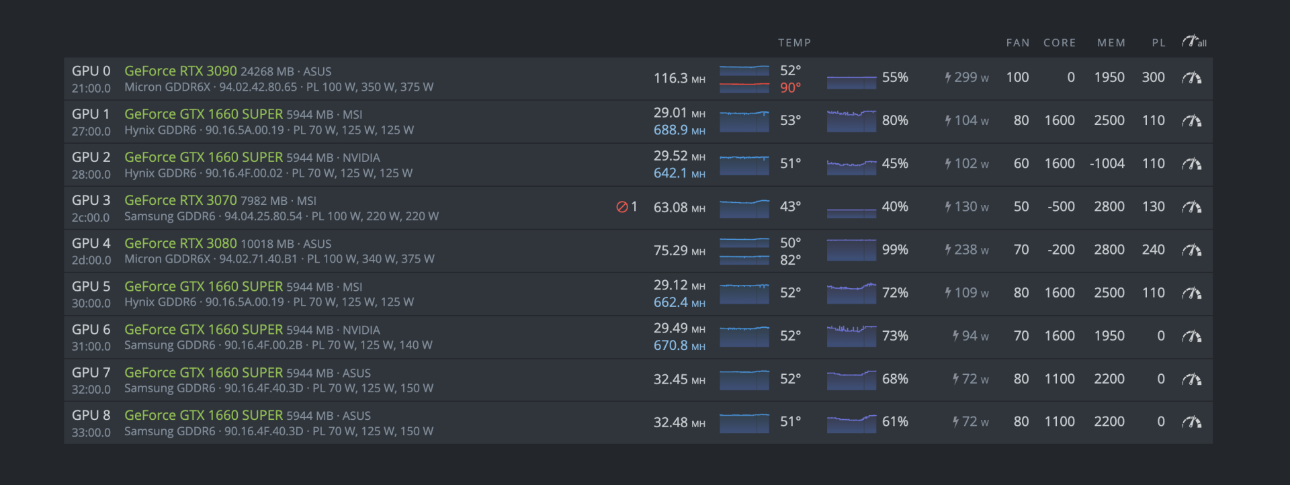Open the overclock icon on the RTX 3070 row
This screenshot has width=1290, height=485.
[1191, 207]
